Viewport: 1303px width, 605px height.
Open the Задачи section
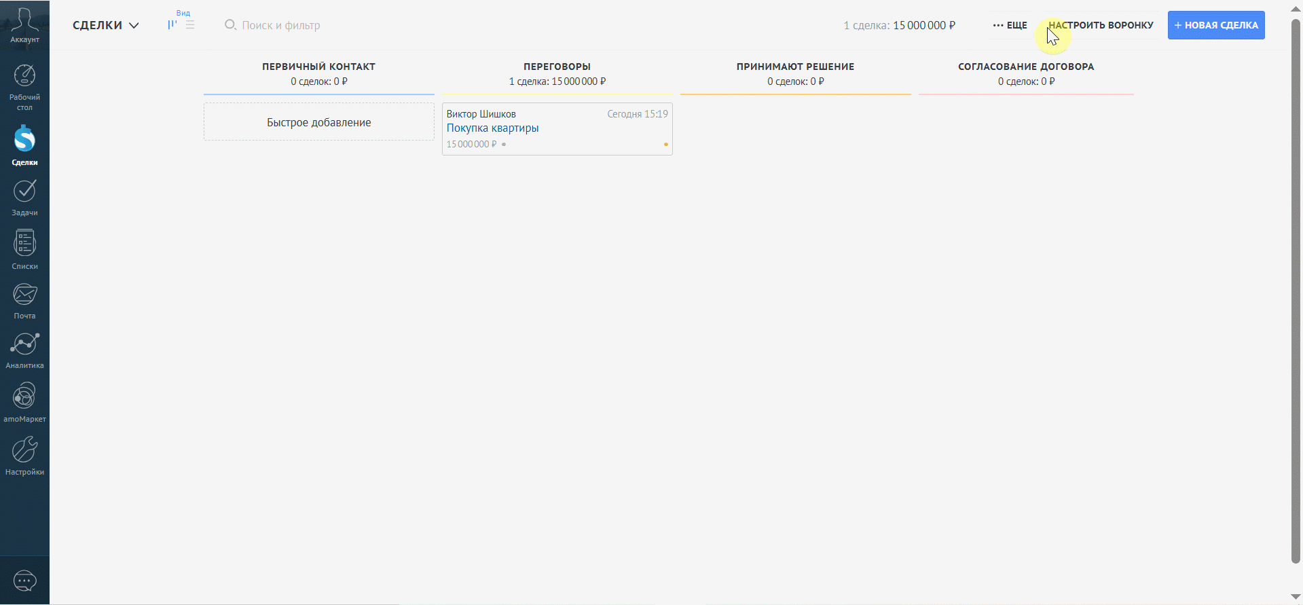pyautogui.click(x=24, y=198)
